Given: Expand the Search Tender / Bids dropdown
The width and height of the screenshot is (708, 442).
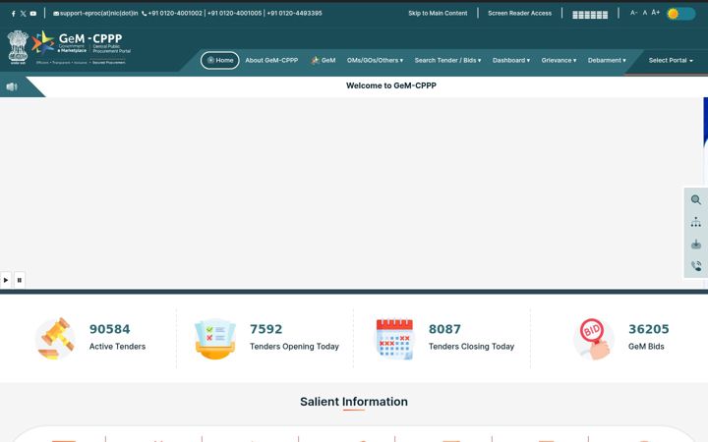Looking at the screenshot, I should click(447, 61).
